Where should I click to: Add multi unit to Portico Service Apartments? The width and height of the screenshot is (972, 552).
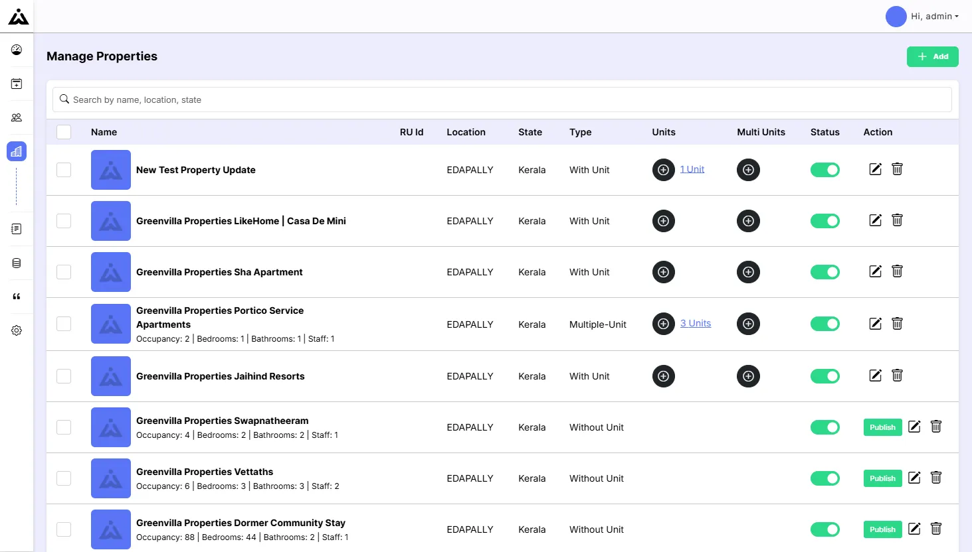(748, 324)
